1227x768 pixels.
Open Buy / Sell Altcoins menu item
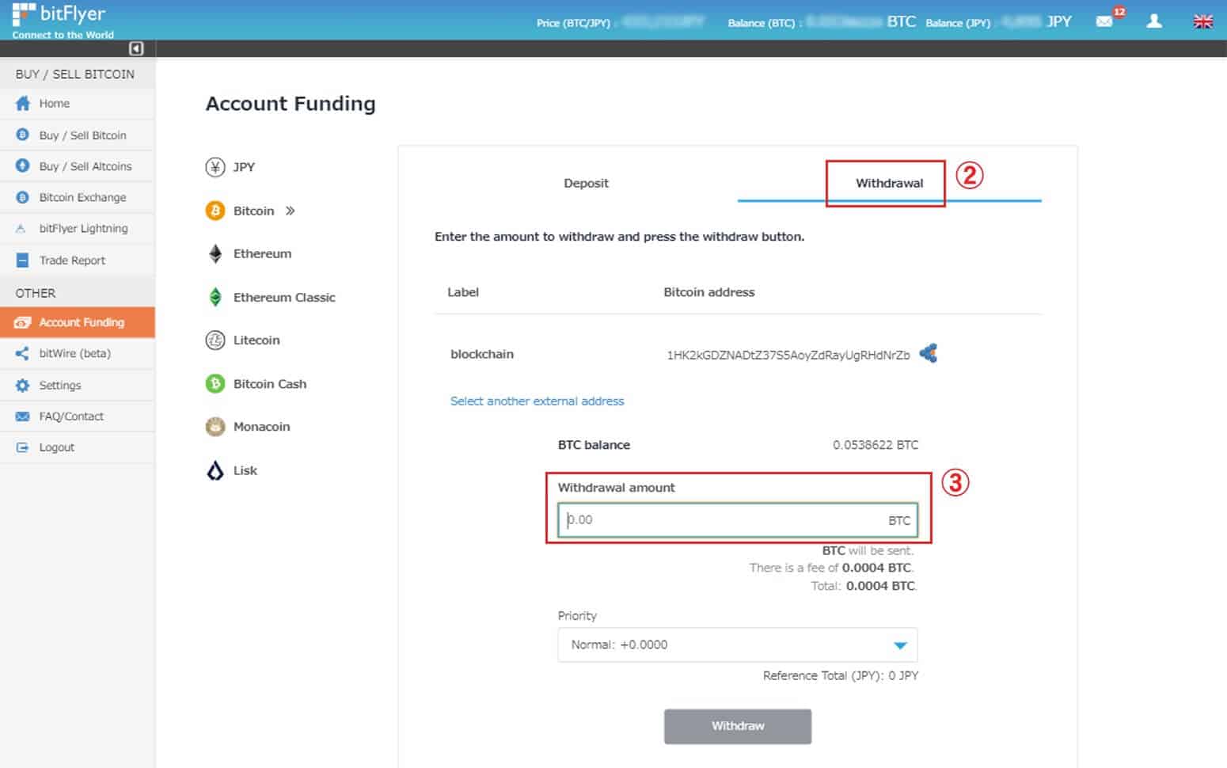pyautogui.click(x=78, y=166)
